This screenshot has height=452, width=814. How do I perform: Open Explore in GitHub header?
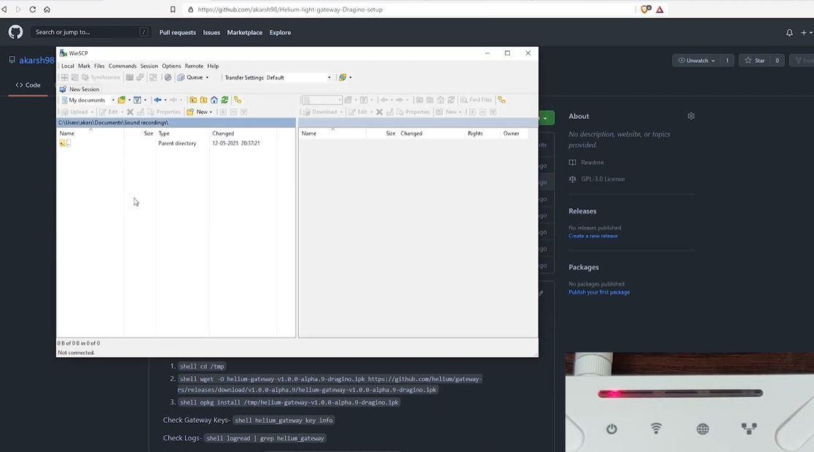coord(280,32)
